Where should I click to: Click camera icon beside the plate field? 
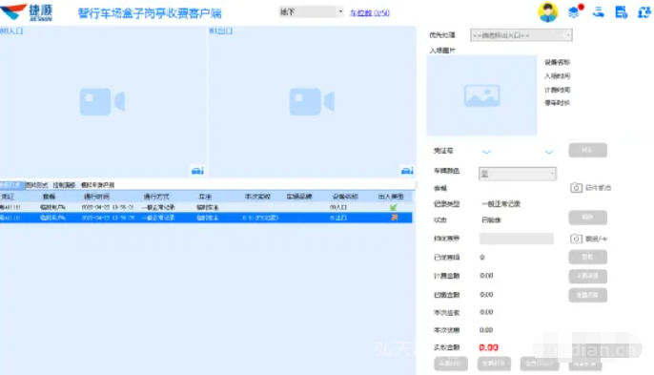pos(576,188)
